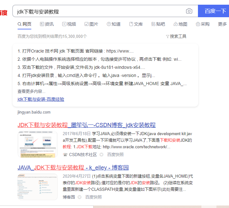The width and height of the screenshot is (229, 208).
Task: Expand the 更多 tab menu
Action: [222, 24]
